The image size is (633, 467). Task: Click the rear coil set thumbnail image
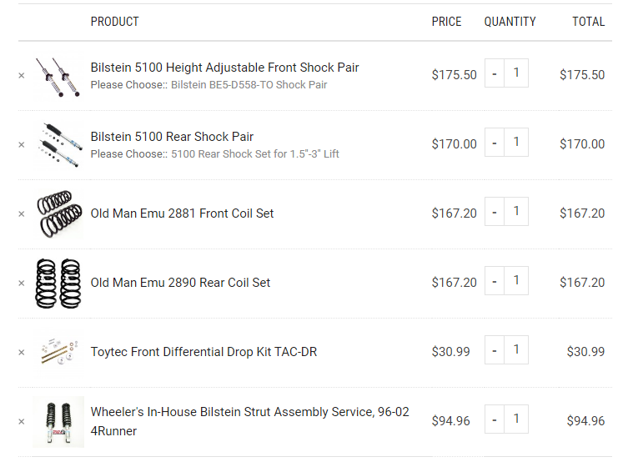click(58, 284)
